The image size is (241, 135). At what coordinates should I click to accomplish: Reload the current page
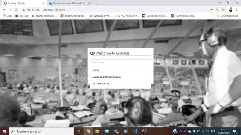point(16,10)
